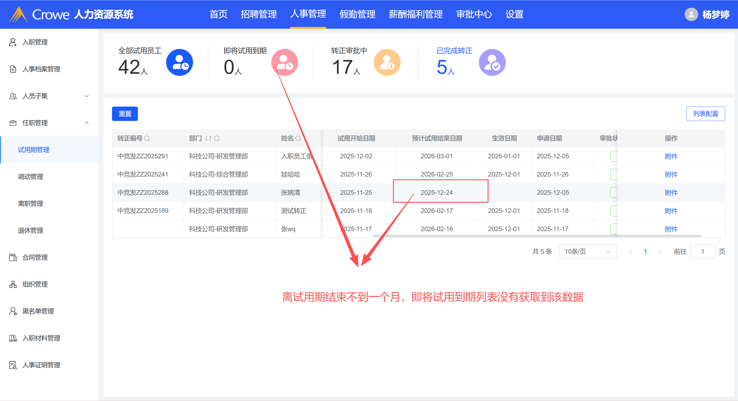Click the blue 全部试用员工 stat icon
738x401 pixels.
click(179, 63)
